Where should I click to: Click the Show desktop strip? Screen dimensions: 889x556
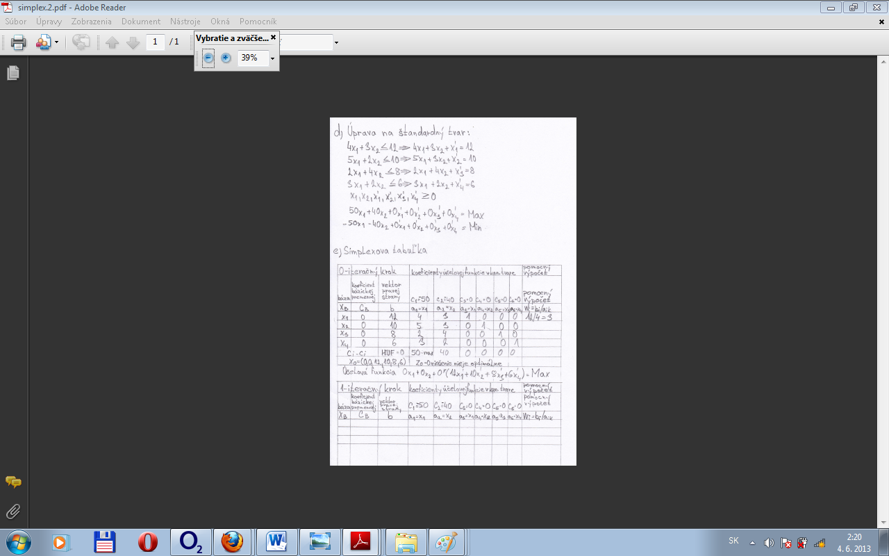[x=884, y=542]
